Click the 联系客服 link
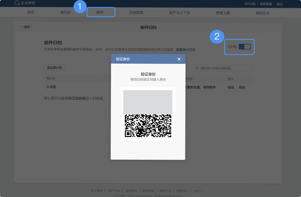Viewport: 301px width, 197px height. [266, 4]
